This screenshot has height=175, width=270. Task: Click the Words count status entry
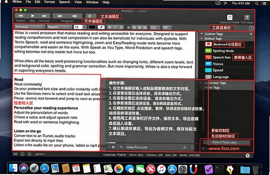tap(190, 155)
